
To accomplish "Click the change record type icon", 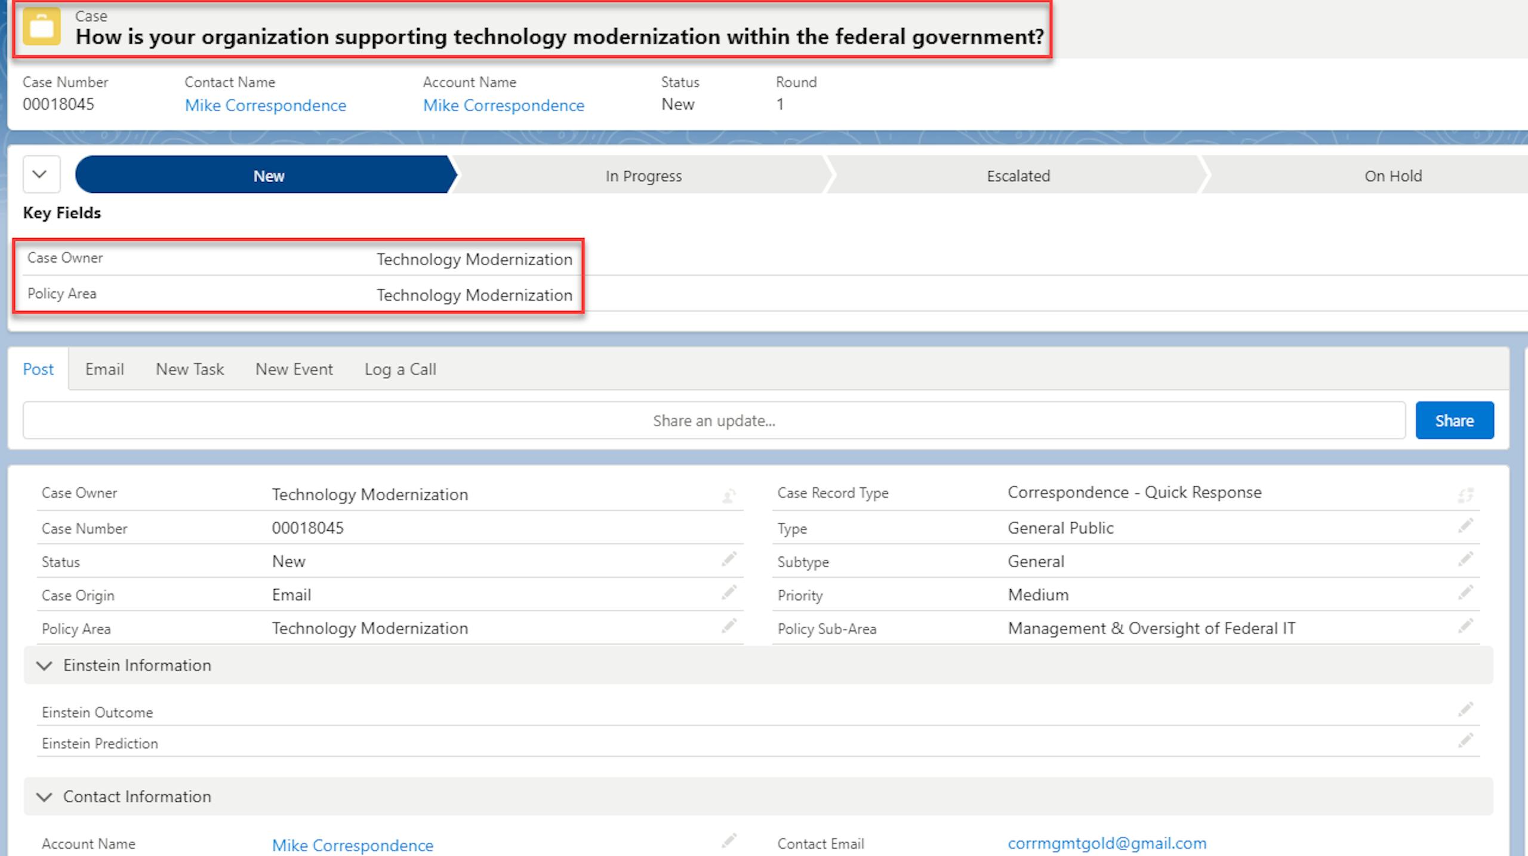I will 1465,495.
